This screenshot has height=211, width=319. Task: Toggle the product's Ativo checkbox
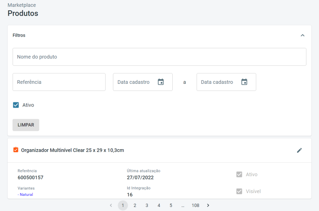coord(239,174)
